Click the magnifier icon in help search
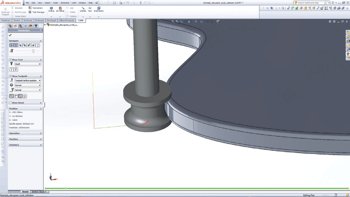350x197 pixels. tap(326, 3)
